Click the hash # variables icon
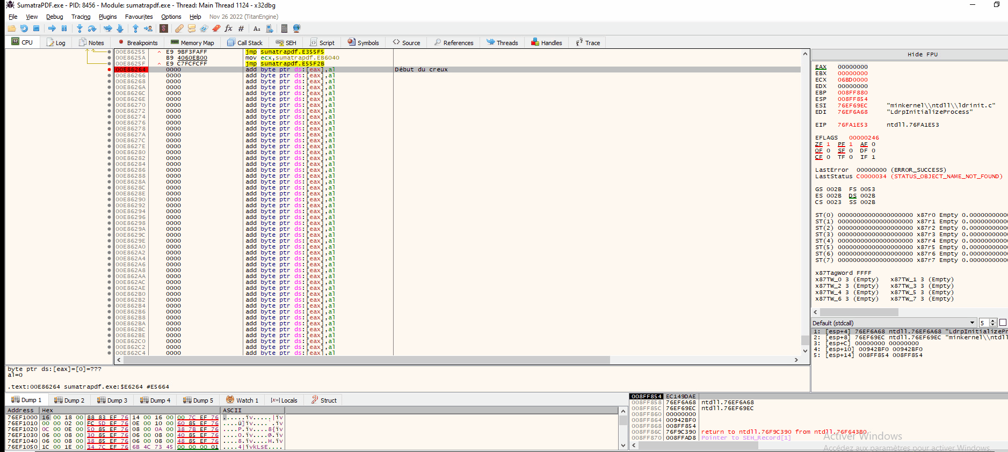The image size is (1008, 452). point(241,28)
